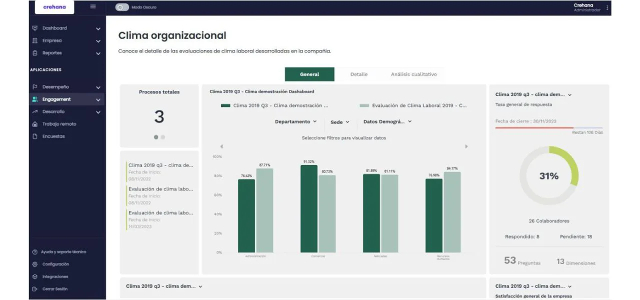Viewport: 640px width, 300px height.
Task: Open Configuración via its gear icon
Action: [x=34, y=264]
